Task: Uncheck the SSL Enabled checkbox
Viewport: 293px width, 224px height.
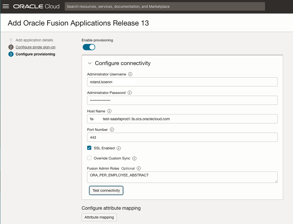Action: pos(89,148)
